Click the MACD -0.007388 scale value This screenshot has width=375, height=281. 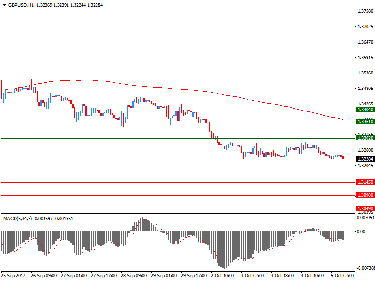[366, 268]
